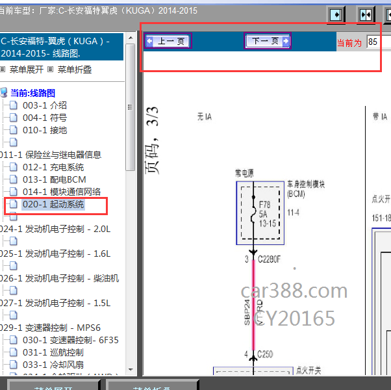Click page icon beside 010-1 接地

click(x=14, y=130)
